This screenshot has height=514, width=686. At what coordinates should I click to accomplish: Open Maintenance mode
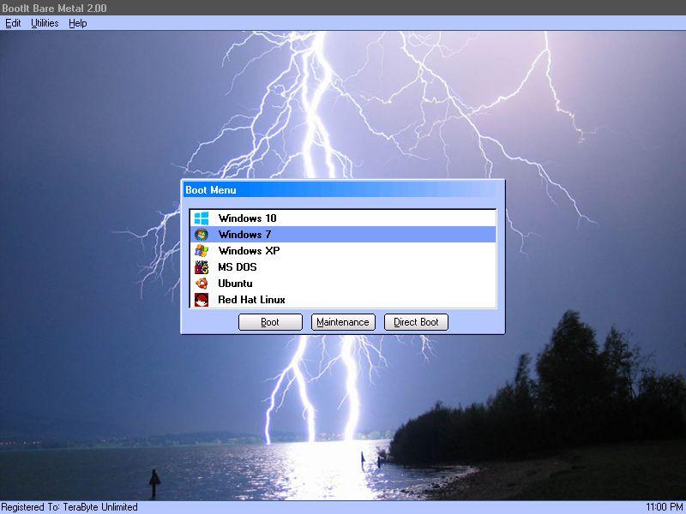pos(342,322)
